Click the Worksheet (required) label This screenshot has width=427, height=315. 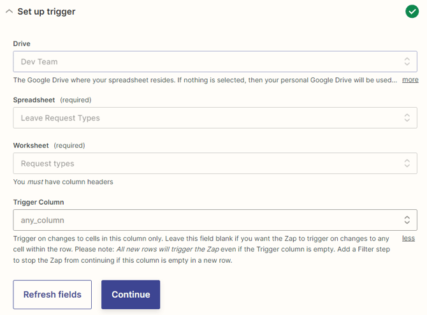point(49,145)
